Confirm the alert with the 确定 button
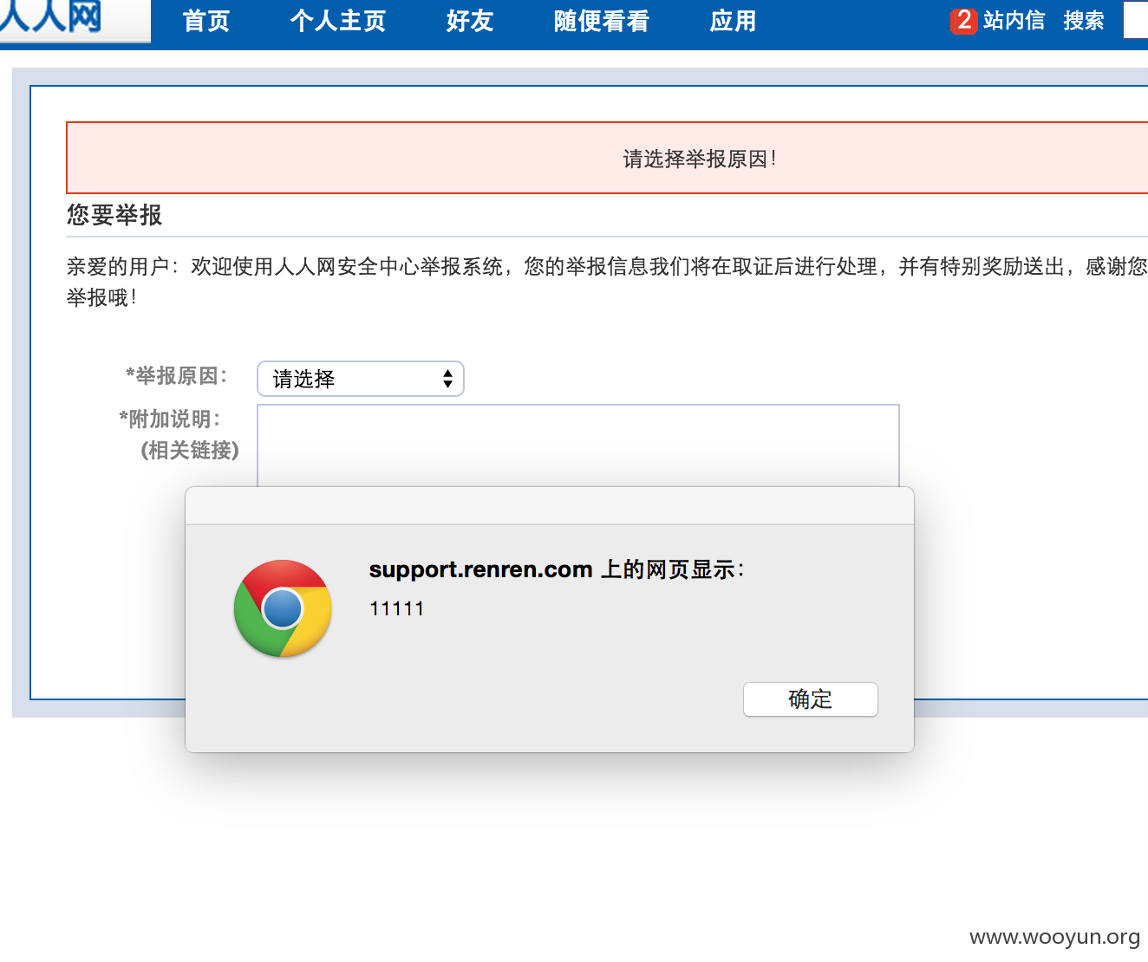This screenshot has width=1148, height=962. click(x=811, y=699)
